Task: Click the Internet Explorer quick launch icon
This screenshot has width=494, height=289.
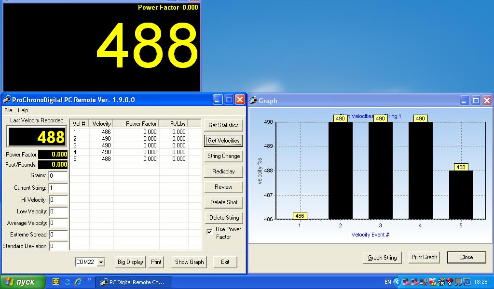Action: click(x=78, y=282)
